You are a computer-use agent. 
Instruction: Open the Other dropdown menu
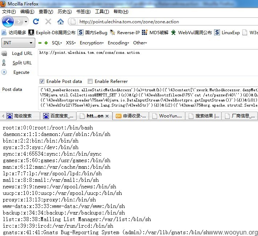click(140, 43)
